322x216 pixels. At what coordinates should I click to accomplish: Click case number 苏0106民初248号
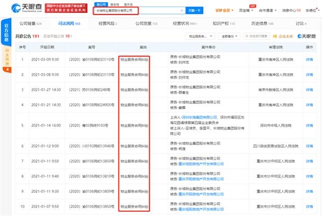tap(90, 90)
